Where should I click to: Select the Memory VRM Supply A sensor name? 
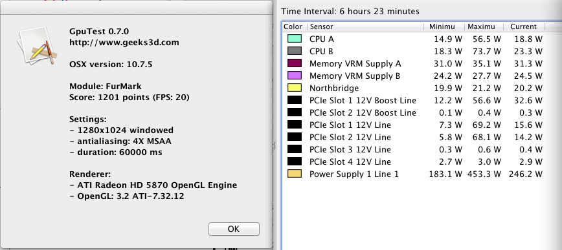click(x=355, y=64)
